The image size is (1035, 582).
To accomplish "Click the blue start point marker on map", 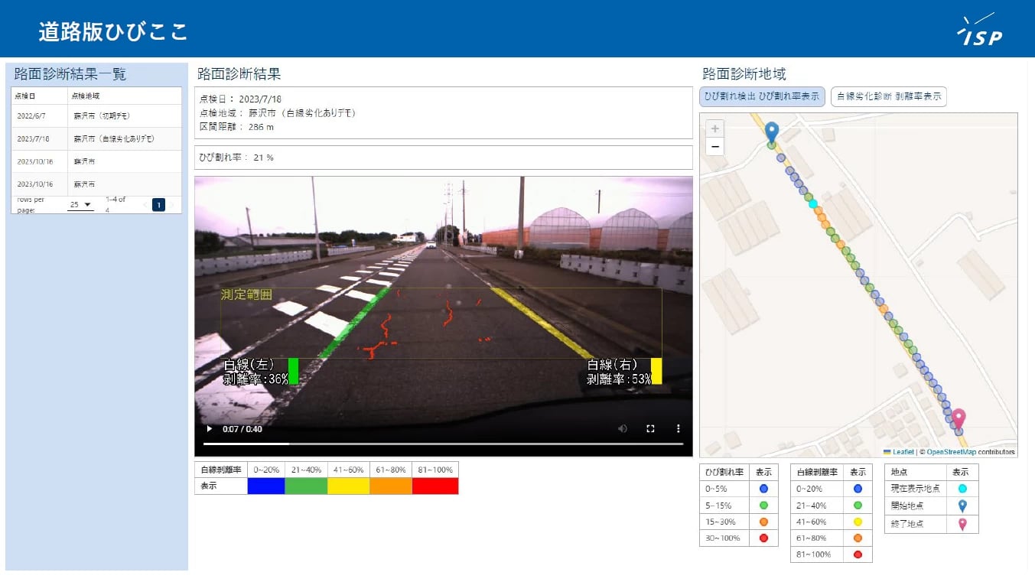I will tap(771, 132).
